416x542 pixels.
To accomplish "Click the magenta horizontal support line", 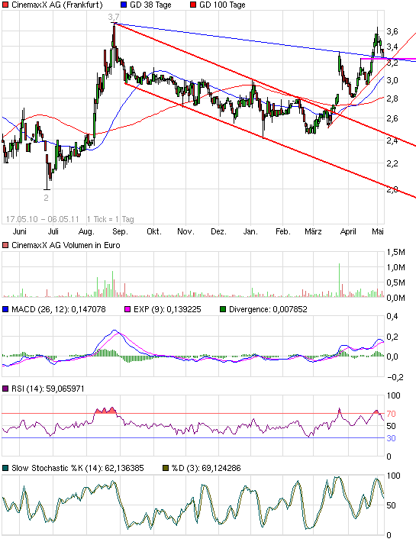I will click(x=389, y=59).
